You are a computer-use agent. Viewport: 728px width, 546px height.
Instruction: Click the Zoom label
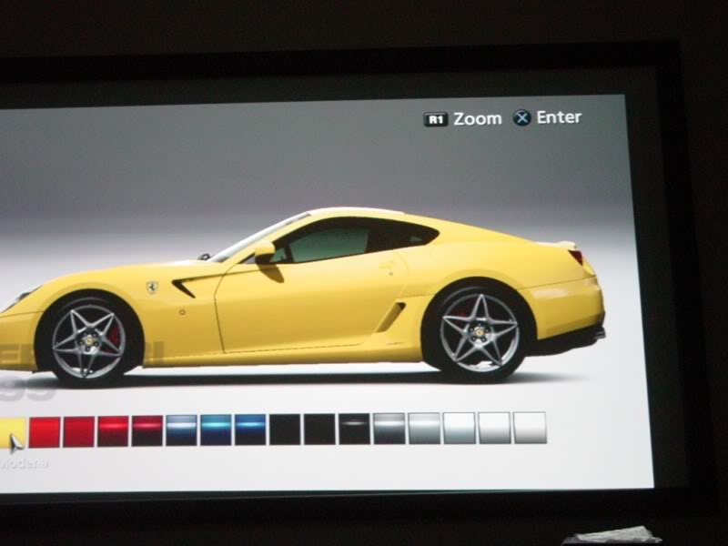pyautogui.click(x=478, y=118)
